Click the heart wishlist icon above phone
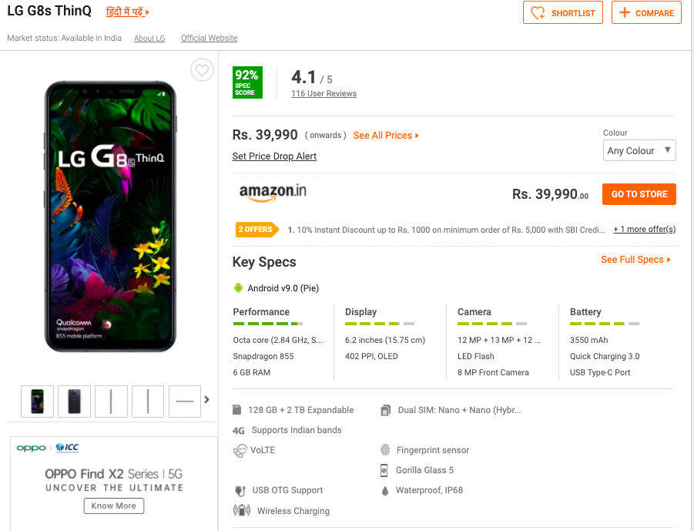The width and height of the screenshot is (694, 531). pyautogui.click(x=202, y=70)
